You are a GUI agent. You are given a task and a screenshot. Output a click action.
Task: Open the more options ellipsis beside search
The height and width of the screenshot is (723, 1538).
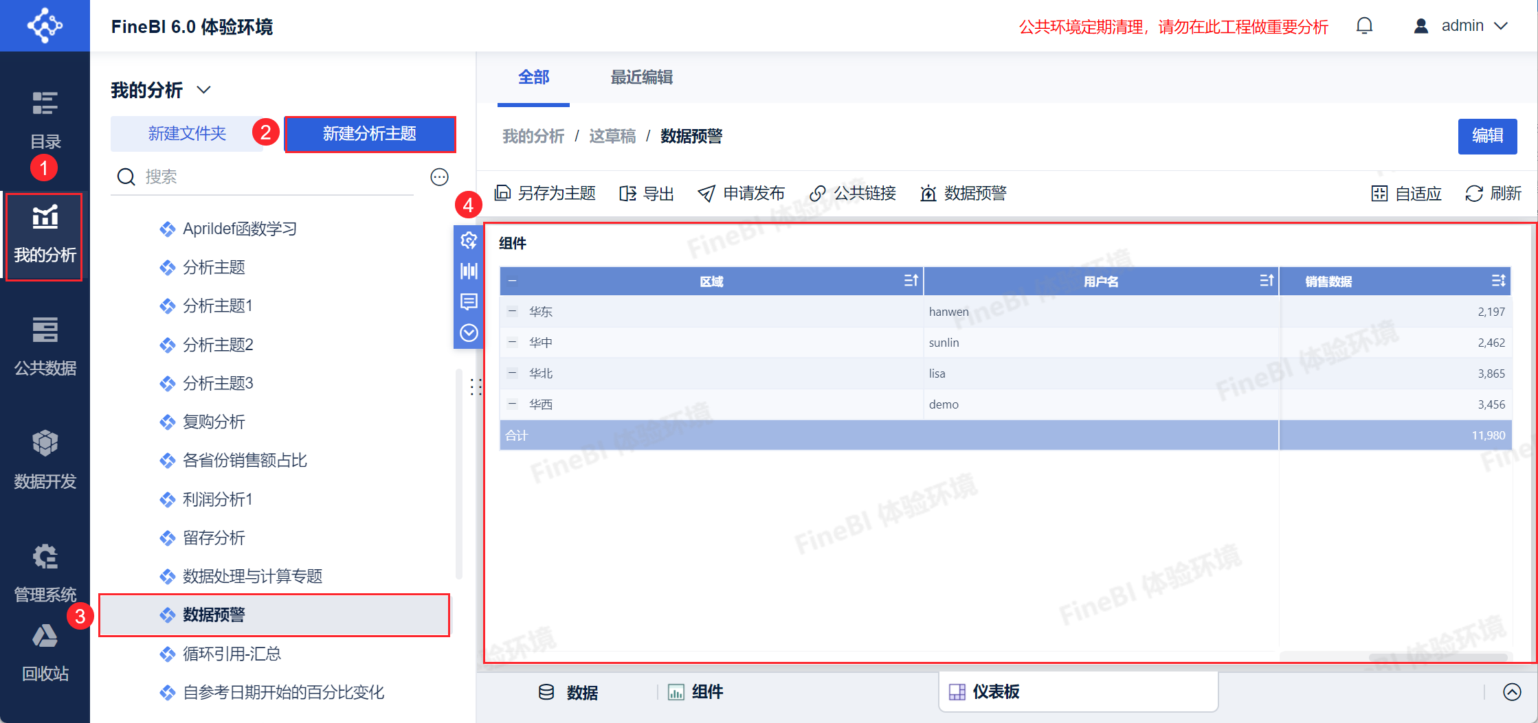[439, 177]
